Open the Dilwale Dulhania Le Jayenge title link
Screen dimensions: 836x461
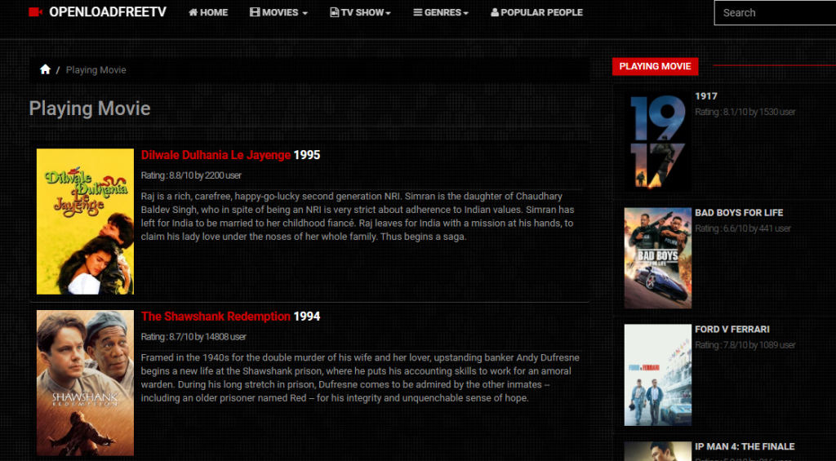pyautogui.click(x=216, y=155)
